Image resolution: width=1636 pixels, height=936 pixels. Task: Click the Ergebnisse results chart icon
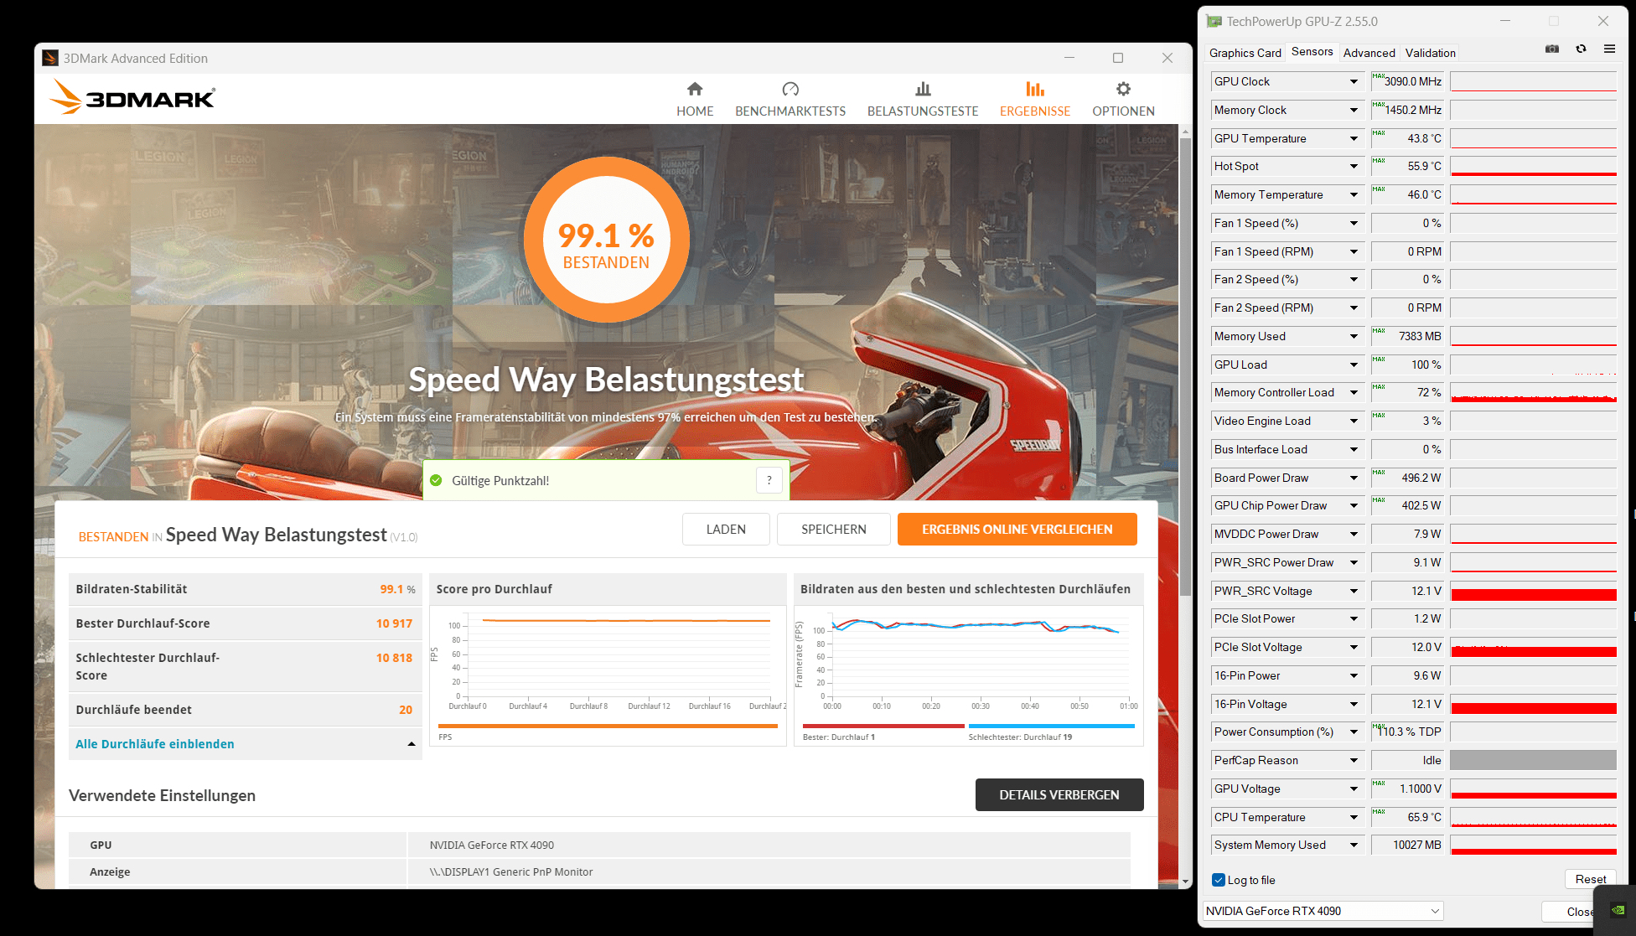pos(1035,89)
